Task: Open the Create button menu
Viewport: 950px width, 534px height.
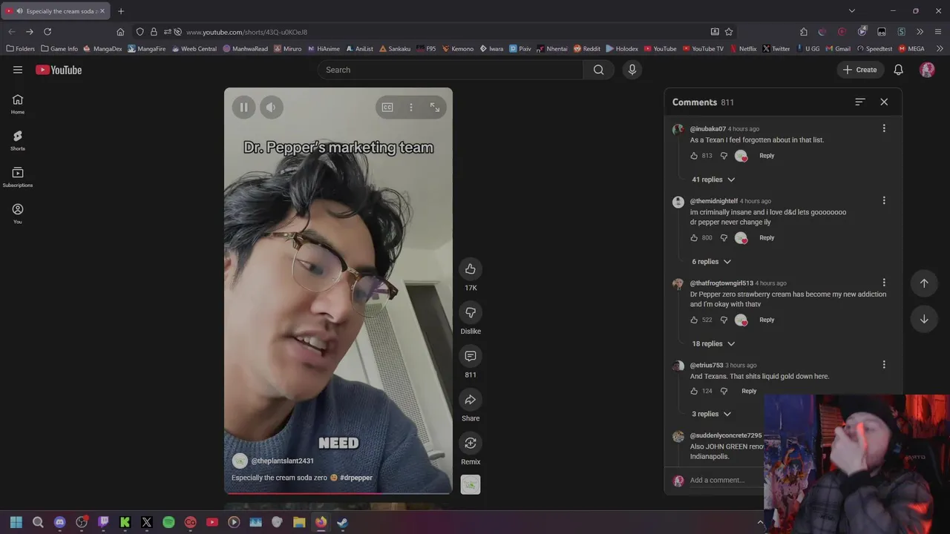Action: [860, 70]
